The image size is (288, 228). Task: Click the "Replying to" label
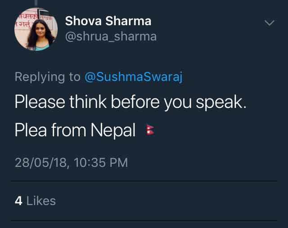(x=47, y=77)
